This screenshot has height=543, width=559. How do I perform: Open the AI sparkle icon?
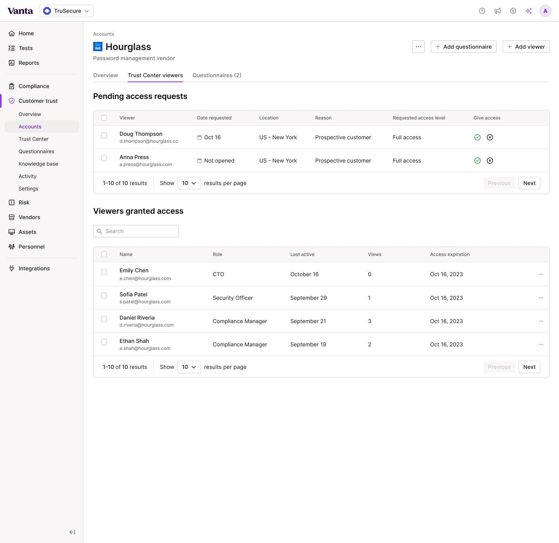click(x=529, y=11)
